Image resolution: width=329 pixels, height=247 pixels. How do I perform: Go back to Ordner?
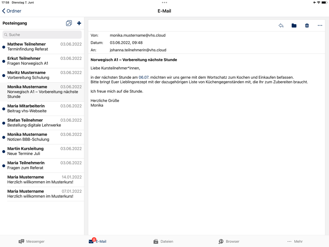tap(12, 11)
